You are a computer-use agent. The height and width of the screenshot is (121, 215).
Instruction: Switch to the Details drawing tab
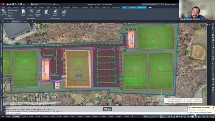[25, 21]
